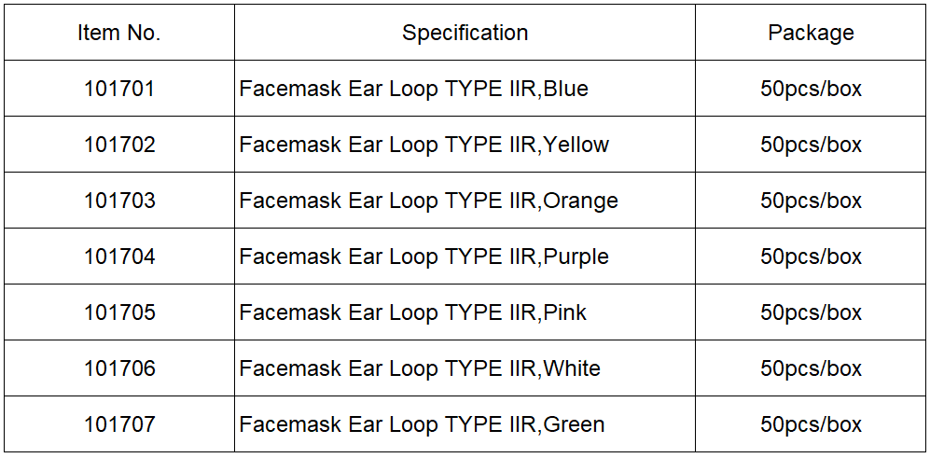The height and width of the screenshot is (458, 930).
Task: Click item number 101704 cell
Action: click(119, 257)
